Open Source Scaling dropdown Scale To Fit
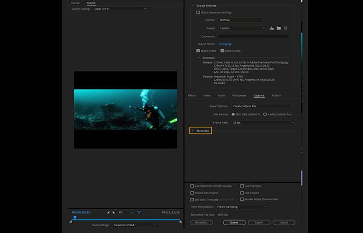The width and height of the screenshot is (363, 233). pyautogui.click(x=120, y=9)
